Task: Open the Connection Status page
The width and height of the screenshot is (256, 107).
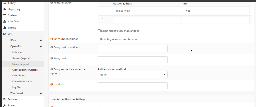Action: coord(22,82)
